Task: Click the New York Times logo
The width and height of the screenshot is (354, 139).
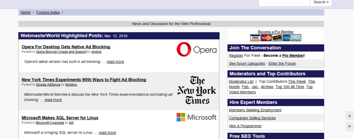Action: click(x=196, y=90)
